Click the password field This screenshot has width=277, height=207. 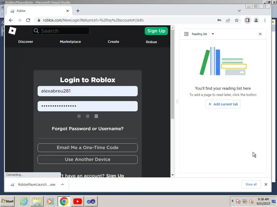[x=88, y=106]
